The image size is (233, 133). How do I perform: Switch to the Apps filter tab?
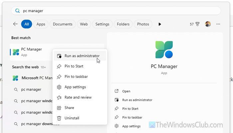(x=41, y=24)
